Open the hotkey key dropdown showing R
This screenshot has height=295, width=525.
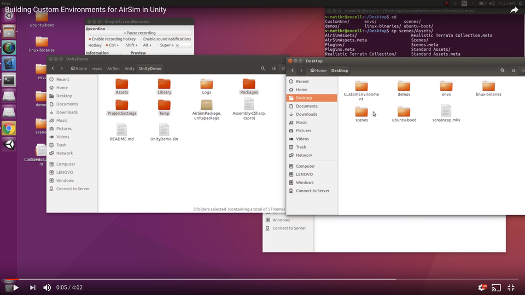tap(183, 45)
